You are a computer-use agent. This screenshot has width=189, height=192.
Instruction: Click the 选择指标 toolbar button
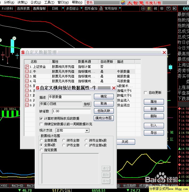tap(39, 9)
